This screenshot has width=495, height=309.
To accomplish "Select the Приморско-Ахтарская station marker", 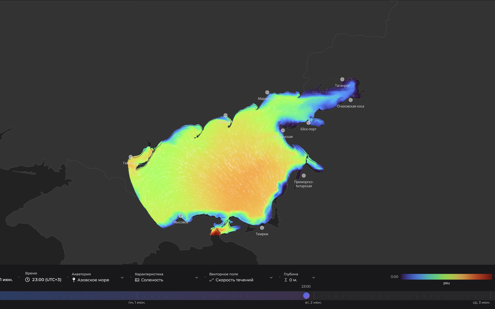I will coord(304,176).
